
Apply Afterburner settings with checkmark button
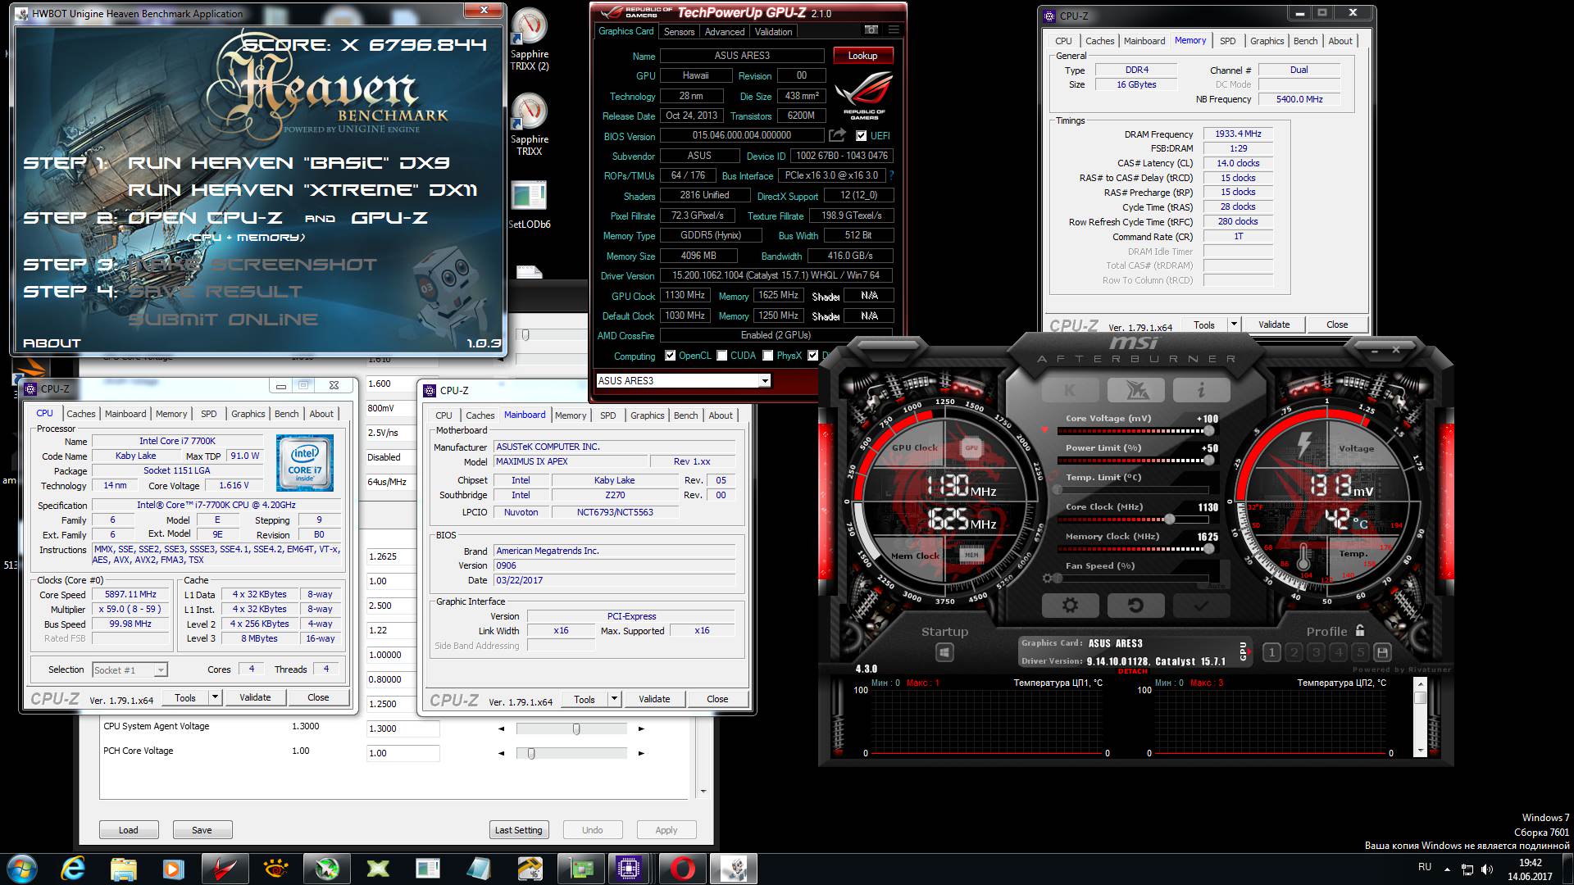click(x=1201, y=606)
